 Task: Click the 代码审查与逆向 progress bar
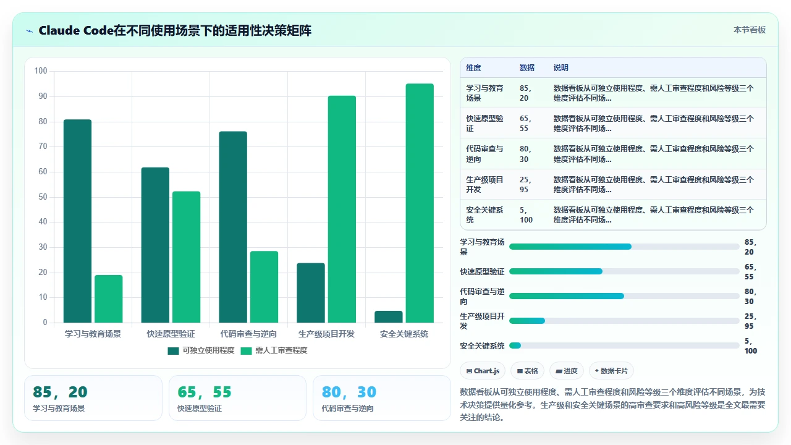624,296
